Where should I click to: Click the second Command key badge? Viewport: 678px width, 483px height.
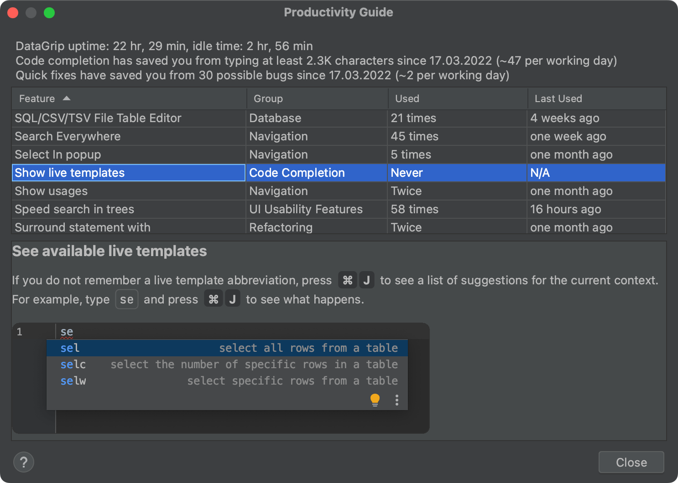[x=213, y=298]
